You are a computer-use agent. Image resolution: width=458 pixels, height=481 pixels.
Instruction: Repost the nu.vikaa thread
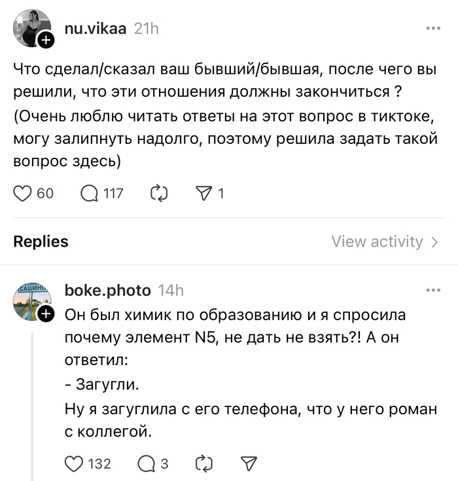159,193
